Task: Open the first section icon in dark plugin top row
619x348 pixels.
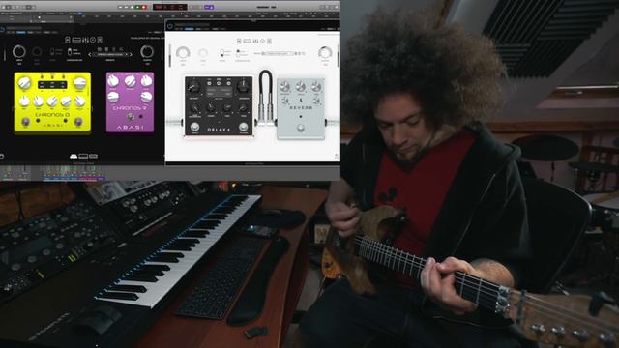Action: coord(68,40)
